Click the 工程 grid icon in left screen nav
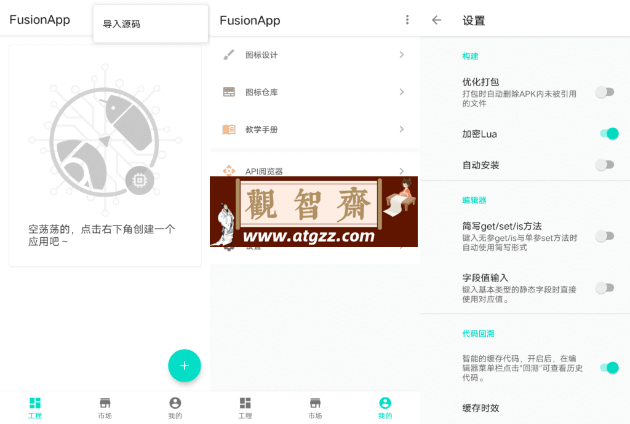 click(x=35, y=402)
